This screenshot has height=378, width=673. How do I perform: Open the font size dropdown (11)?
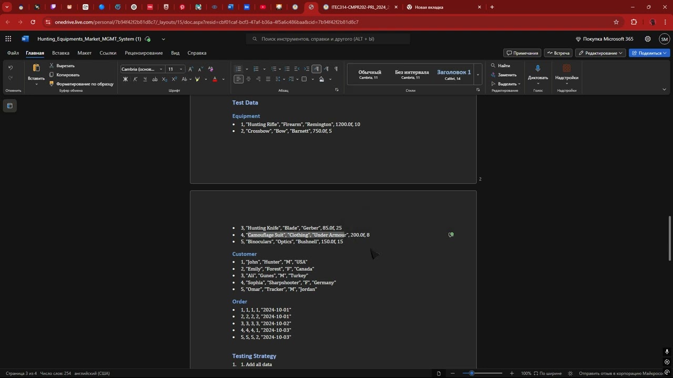181,69
